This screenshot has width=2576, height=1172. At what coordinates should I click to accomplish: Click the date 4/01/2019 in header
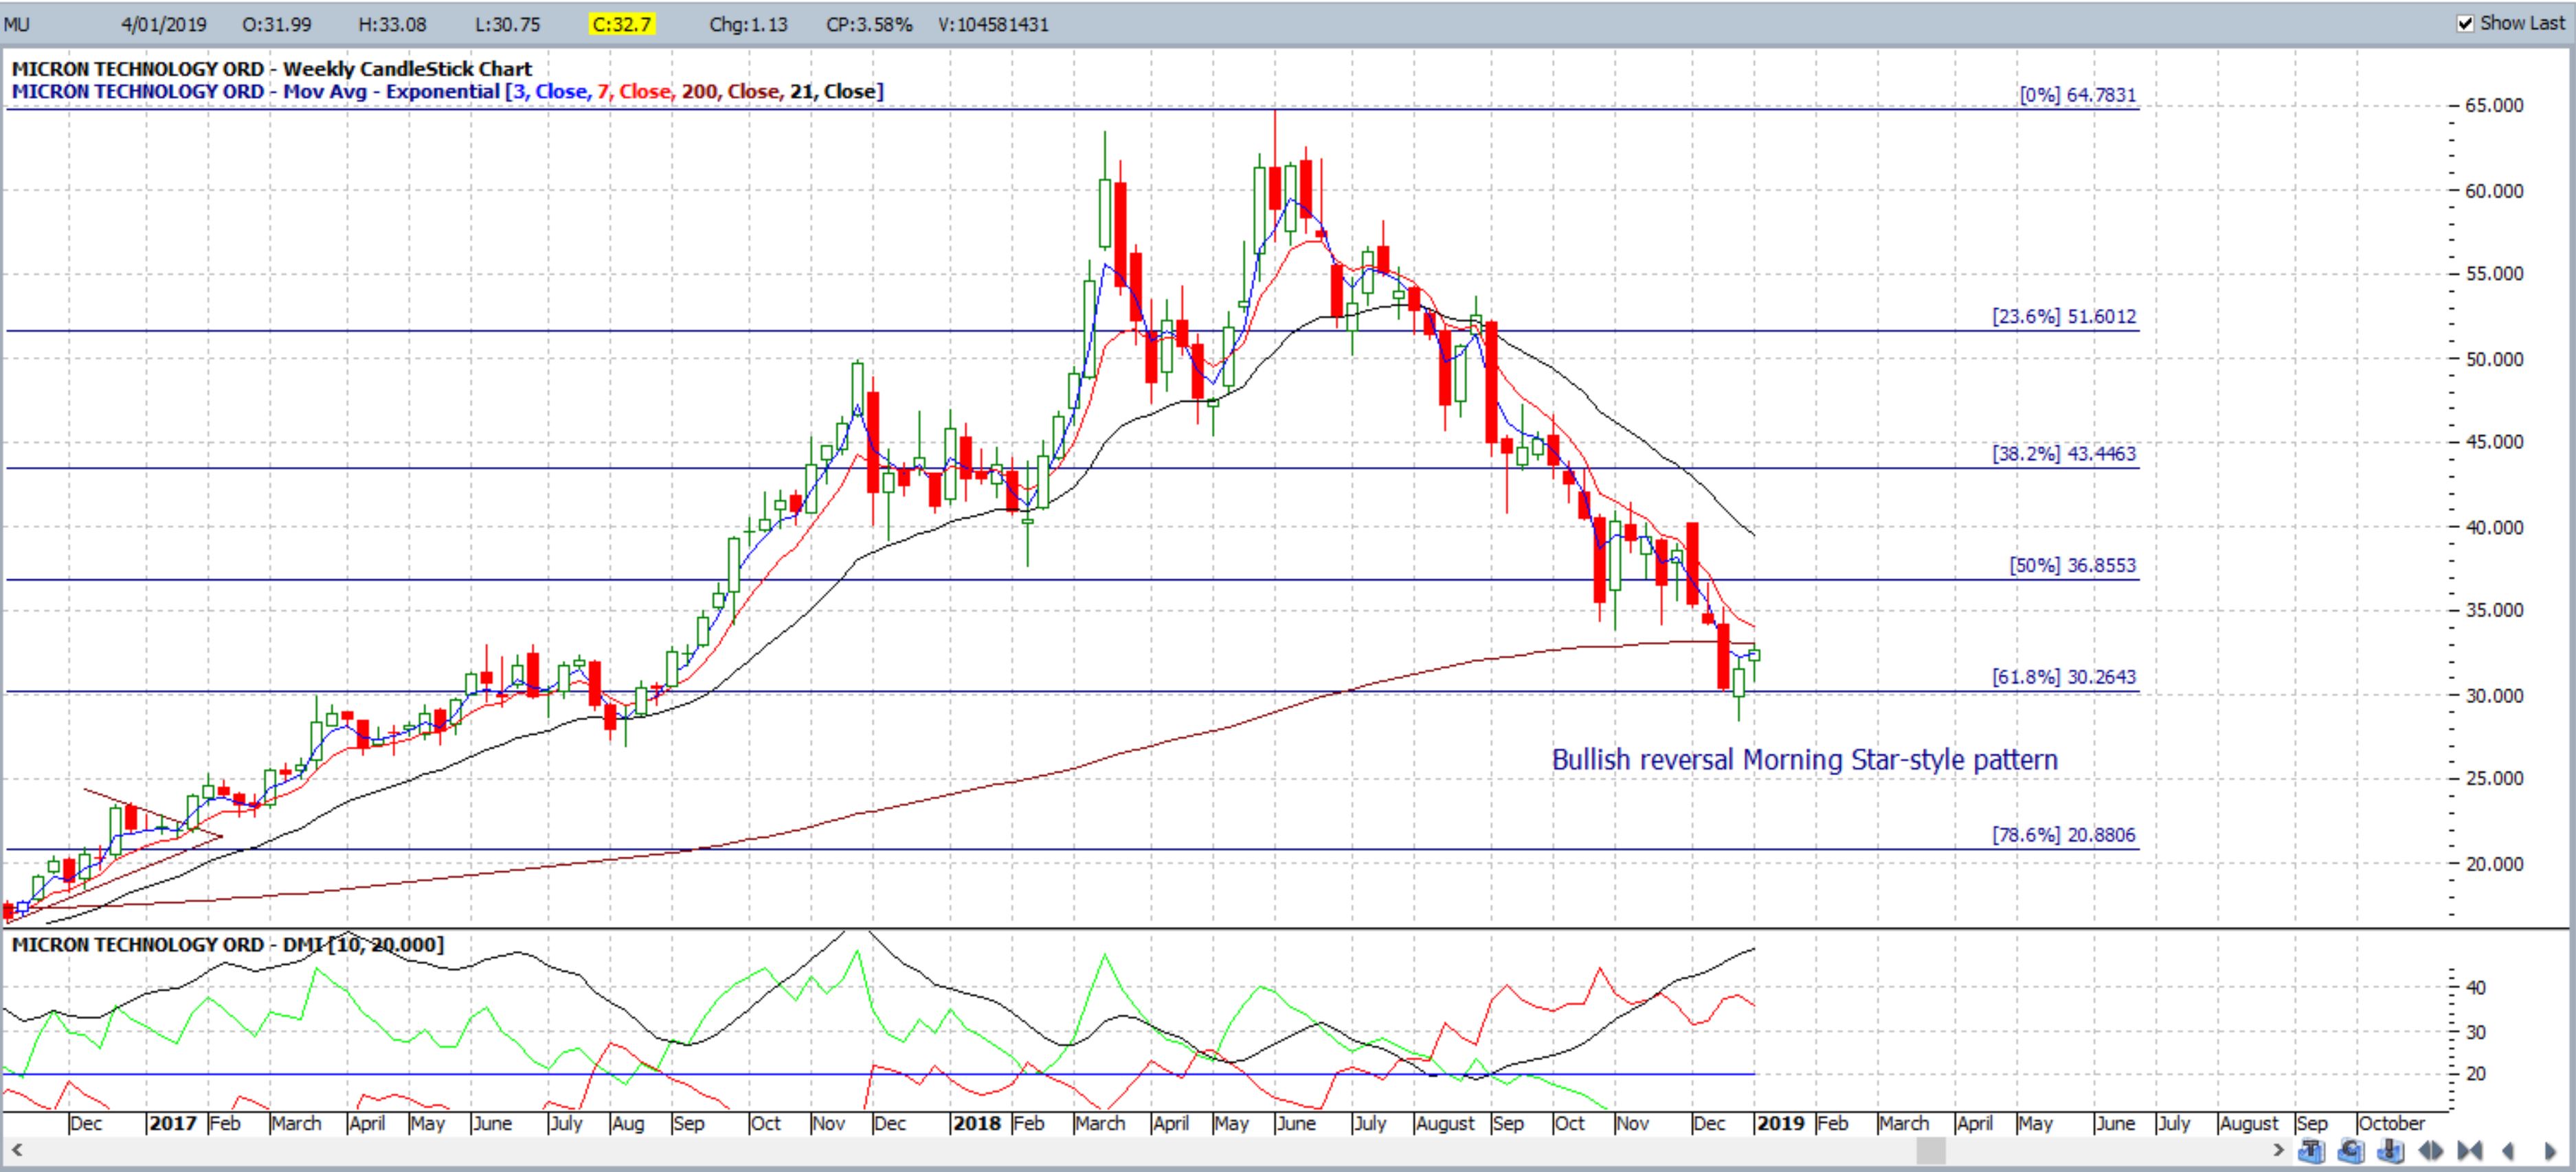click(164, 24)
